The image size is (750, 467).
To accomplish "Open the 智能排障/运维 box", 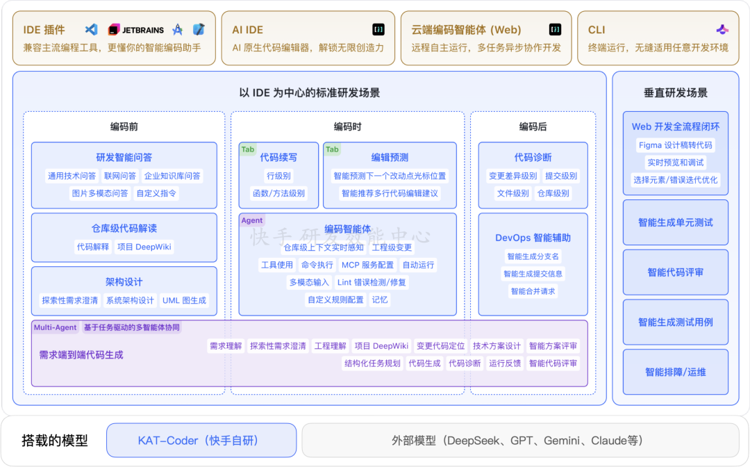I will click(x=676, y=372).
